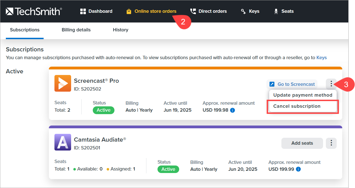Click the Go to Screencast button

click(292, 84)
